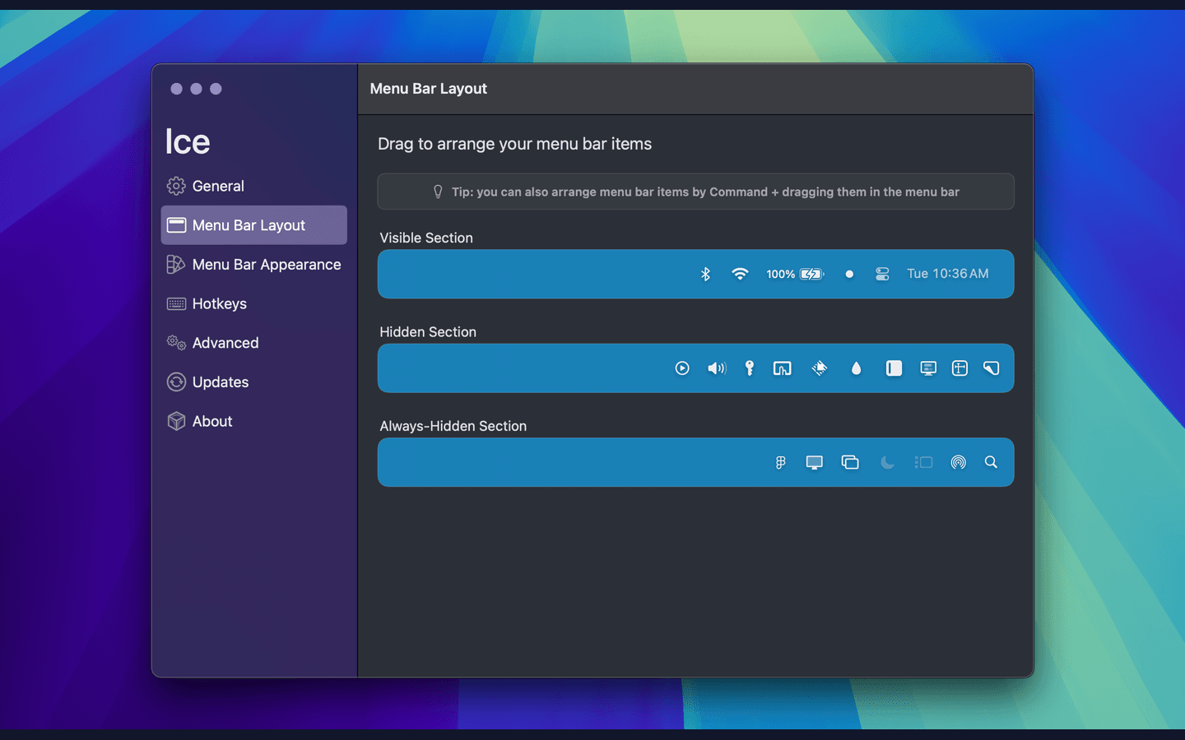Click the square text-cursor frame icon
Screen dimensions: 1185x740
coord(960,368)
